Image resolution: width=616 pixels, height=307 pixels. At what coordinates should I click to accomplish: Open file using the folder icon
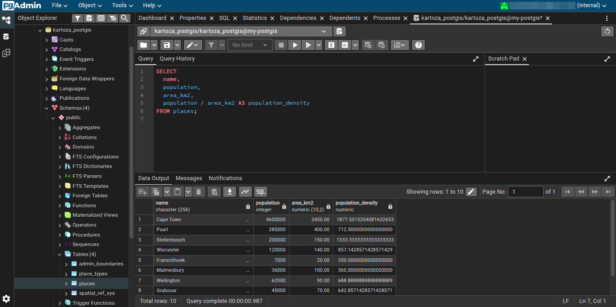143,45
